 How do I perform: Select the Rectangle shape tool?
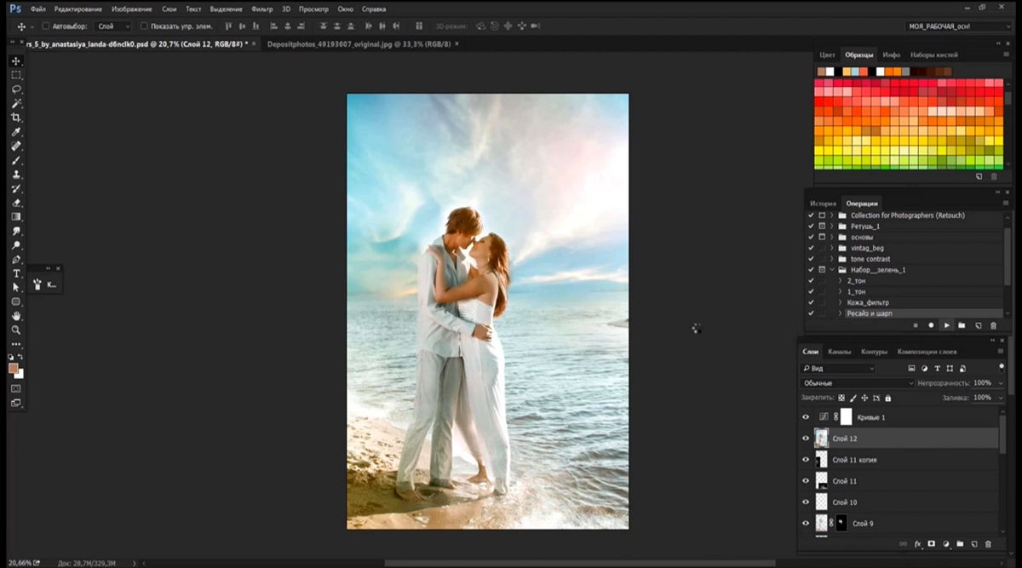(16, 301)
